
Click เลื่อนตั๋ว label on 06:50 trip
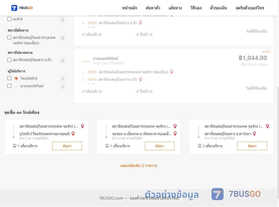[92, 91]
